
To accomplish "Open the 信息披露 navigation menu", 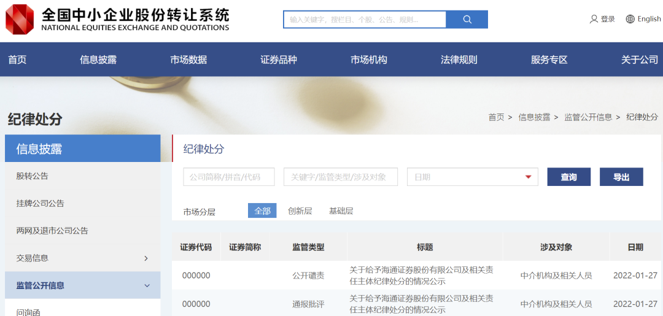I will tap(98, 60).
